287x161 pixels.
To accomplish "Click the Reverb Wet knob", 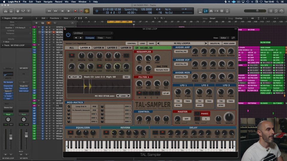I will tap(114, 133).
